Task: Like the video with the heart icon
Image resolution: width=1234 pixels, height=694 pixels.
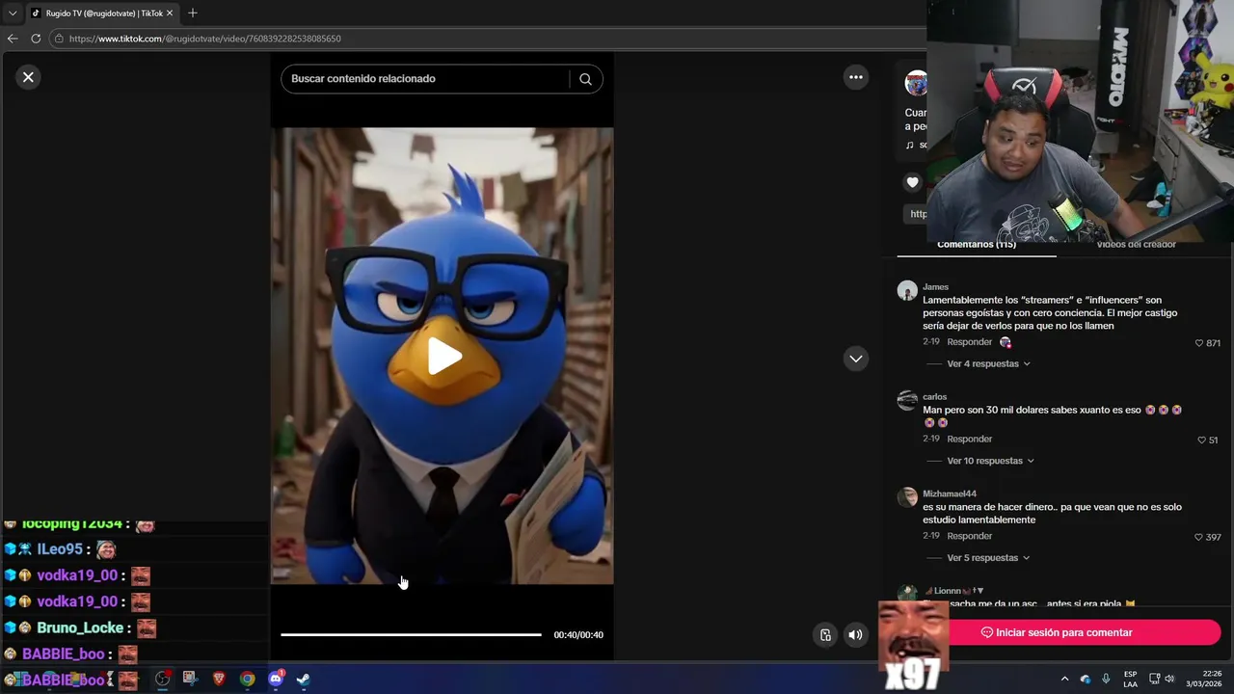Action: point(912,182)
